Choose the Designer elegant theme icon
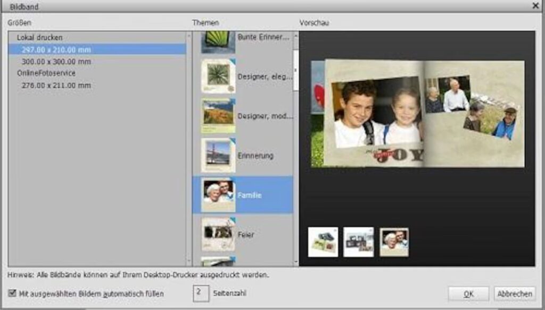Screen dimensions: 545x310 tap(218, 76)
